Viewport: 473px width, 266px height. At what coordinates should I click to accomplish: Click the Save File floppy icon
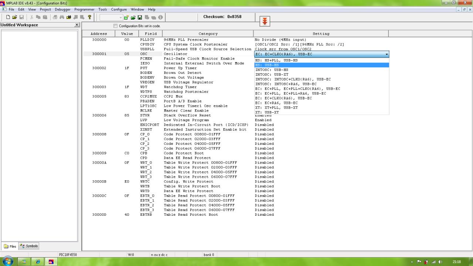pyautogui.click(x=21, y=17)
